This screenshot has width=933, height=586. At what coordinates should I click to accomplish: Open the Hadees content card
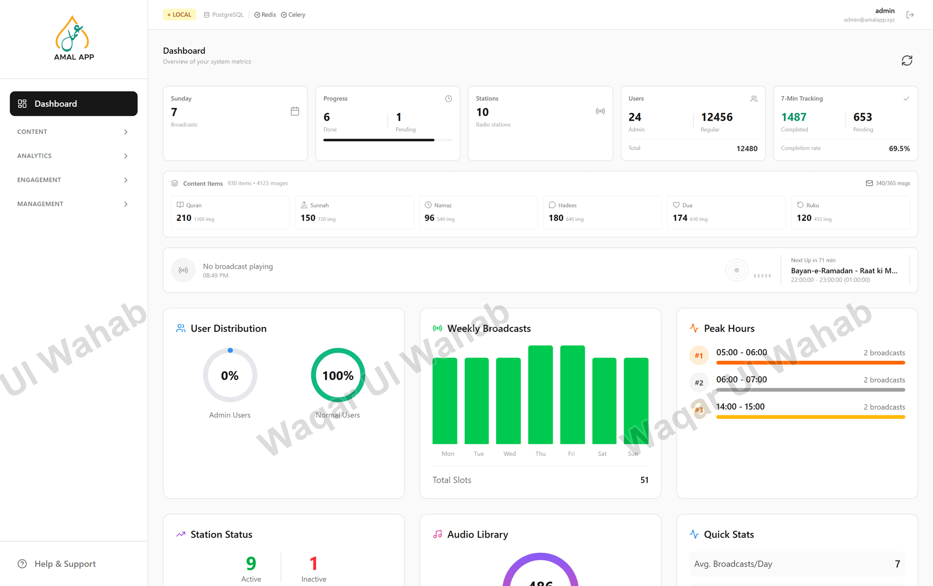pyautogui.click(x=602, y=212)
